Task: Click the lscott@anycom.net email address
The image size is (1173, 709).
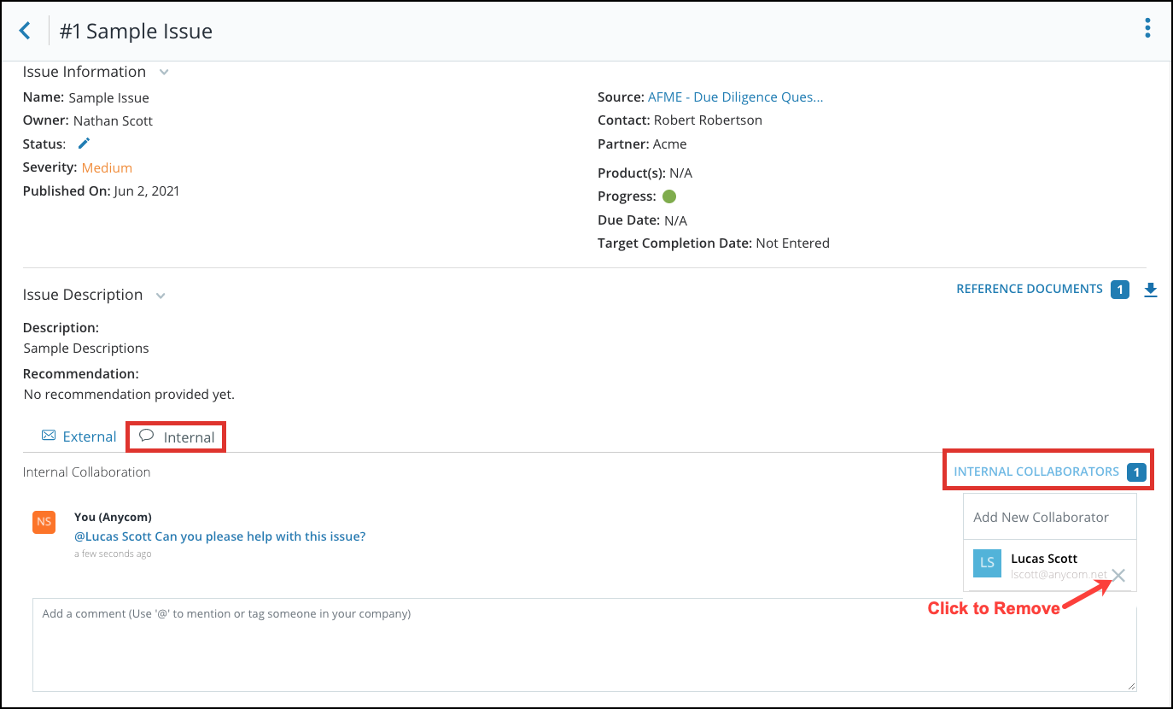Action: 1059,575
